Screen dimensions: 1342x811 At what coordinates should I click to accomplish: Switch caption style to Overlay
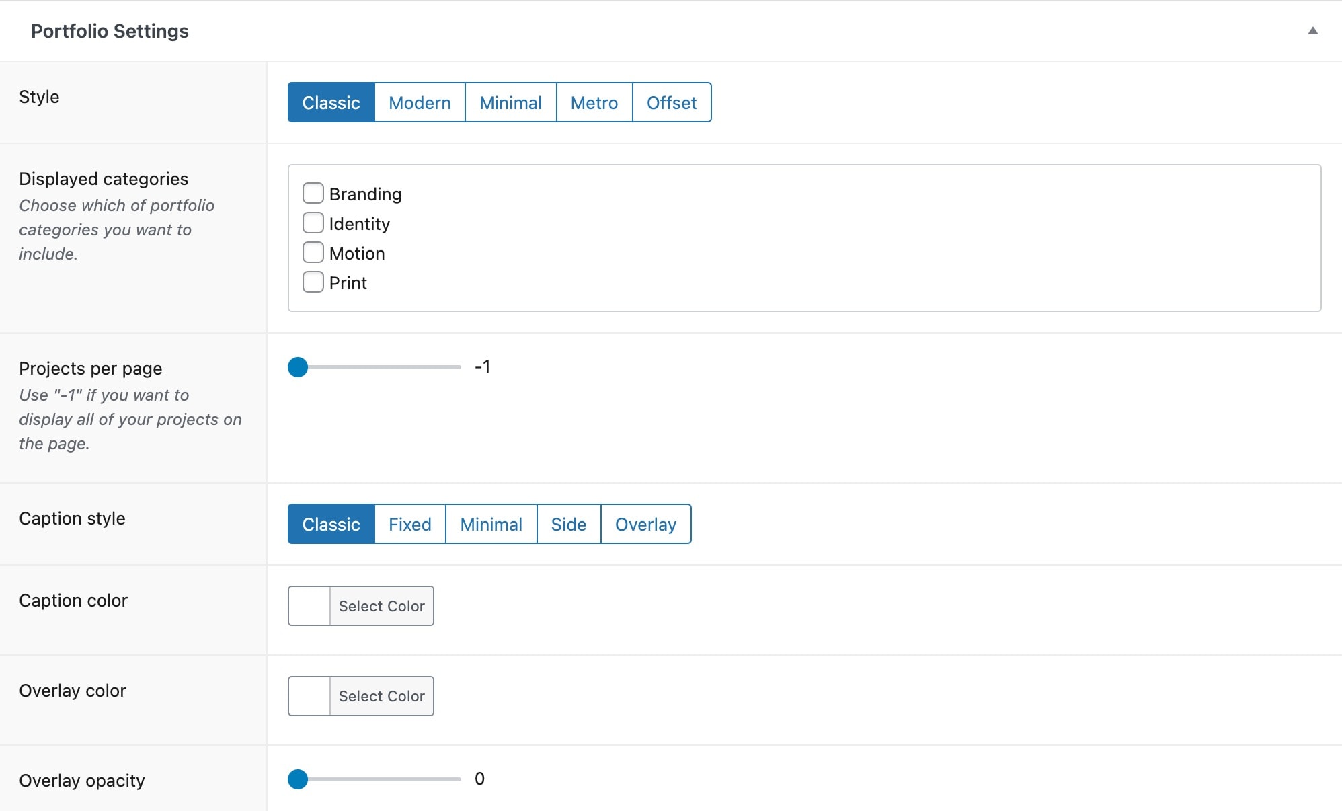click(x=646, y=524)
